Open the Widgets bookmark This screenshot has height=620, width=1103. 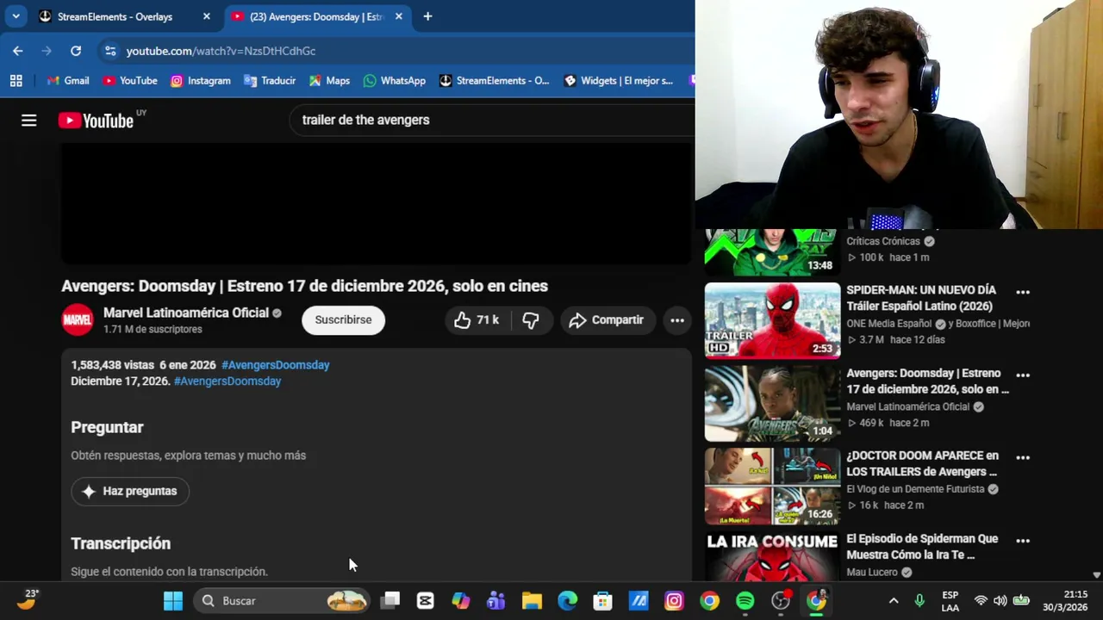click(x=619, y=80)
